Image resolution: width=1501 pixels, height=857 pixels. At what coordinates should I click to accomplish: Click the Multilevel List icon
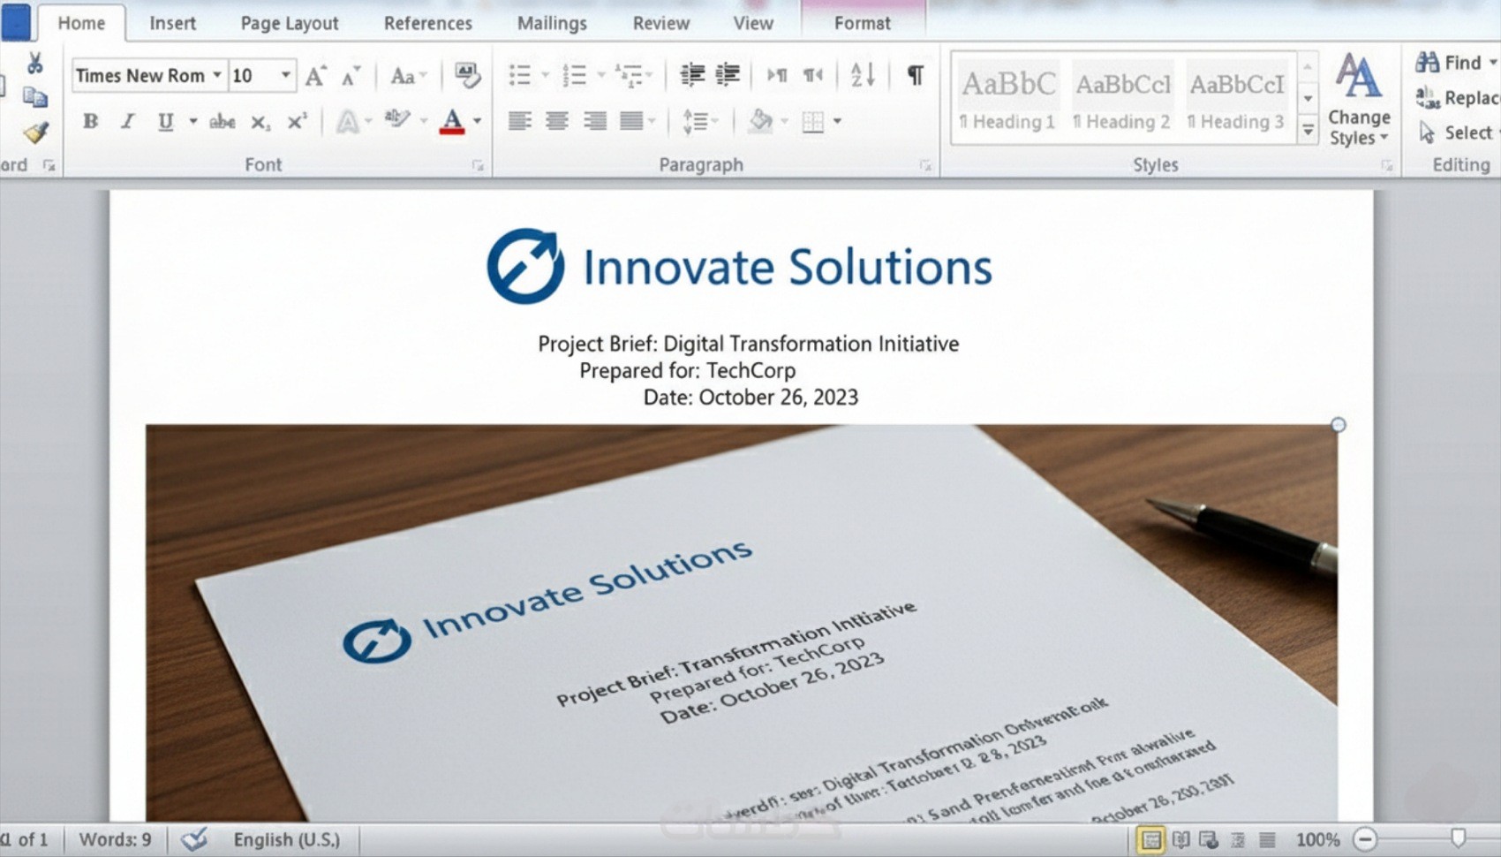coord(629,75)
